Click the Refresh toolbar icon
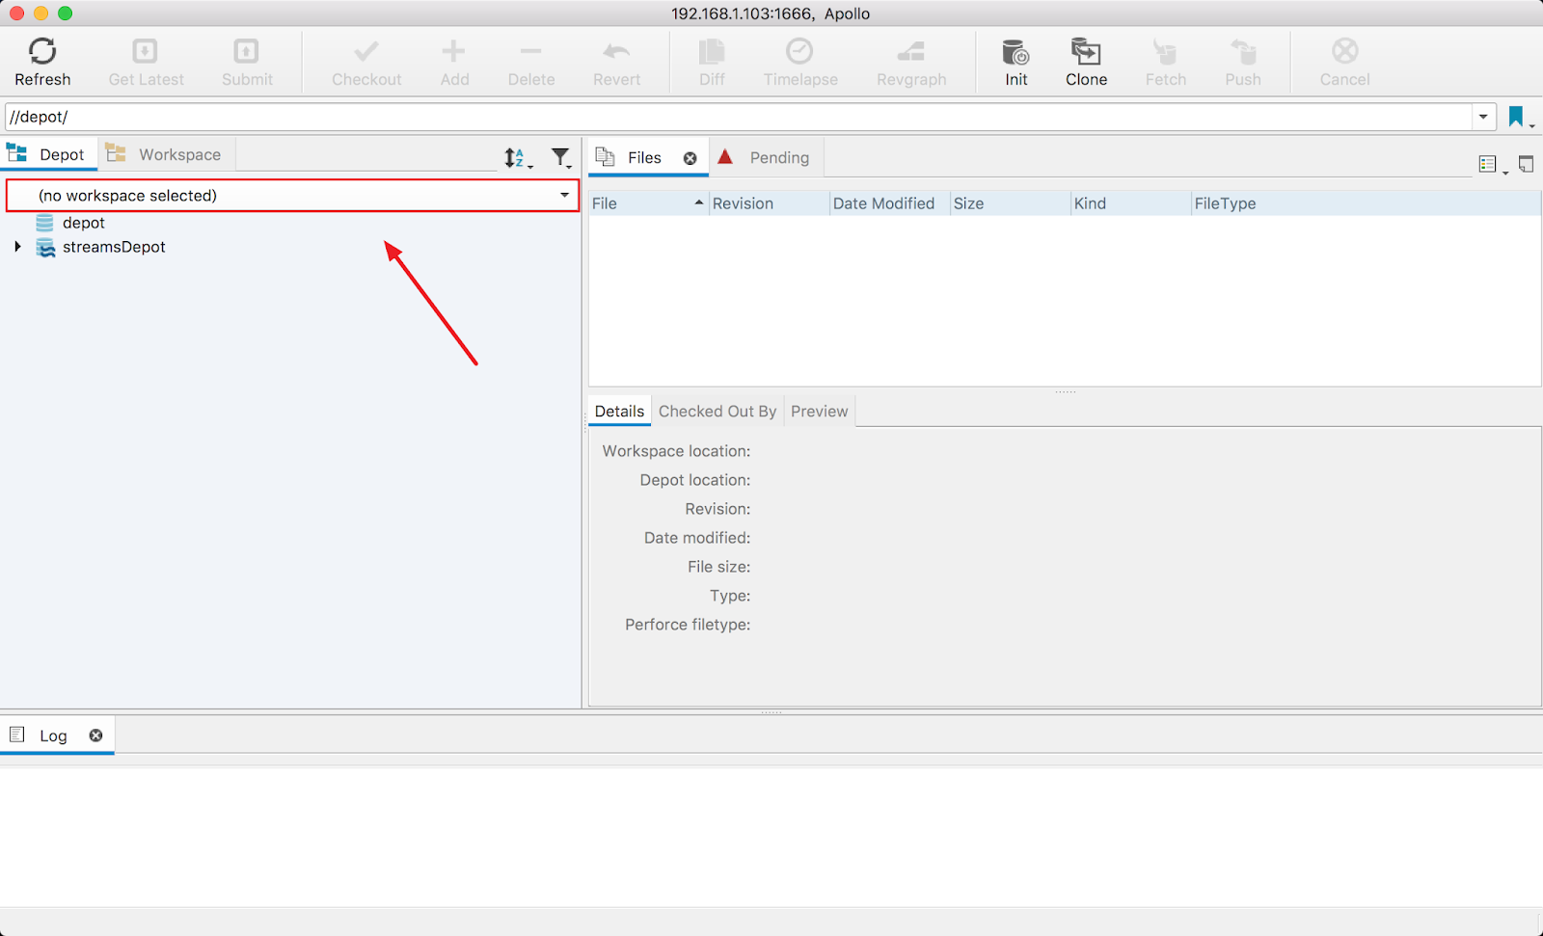 click(42, 50)
